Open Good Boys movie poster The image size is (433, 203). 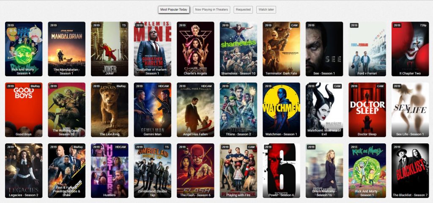tap(24, 110)
